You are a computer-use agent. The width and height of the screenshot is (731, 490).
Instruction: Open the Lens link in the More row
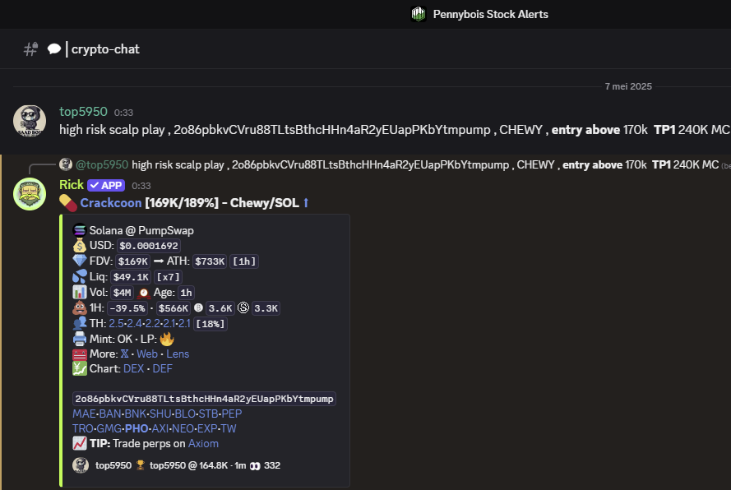[x=178, y=354]
